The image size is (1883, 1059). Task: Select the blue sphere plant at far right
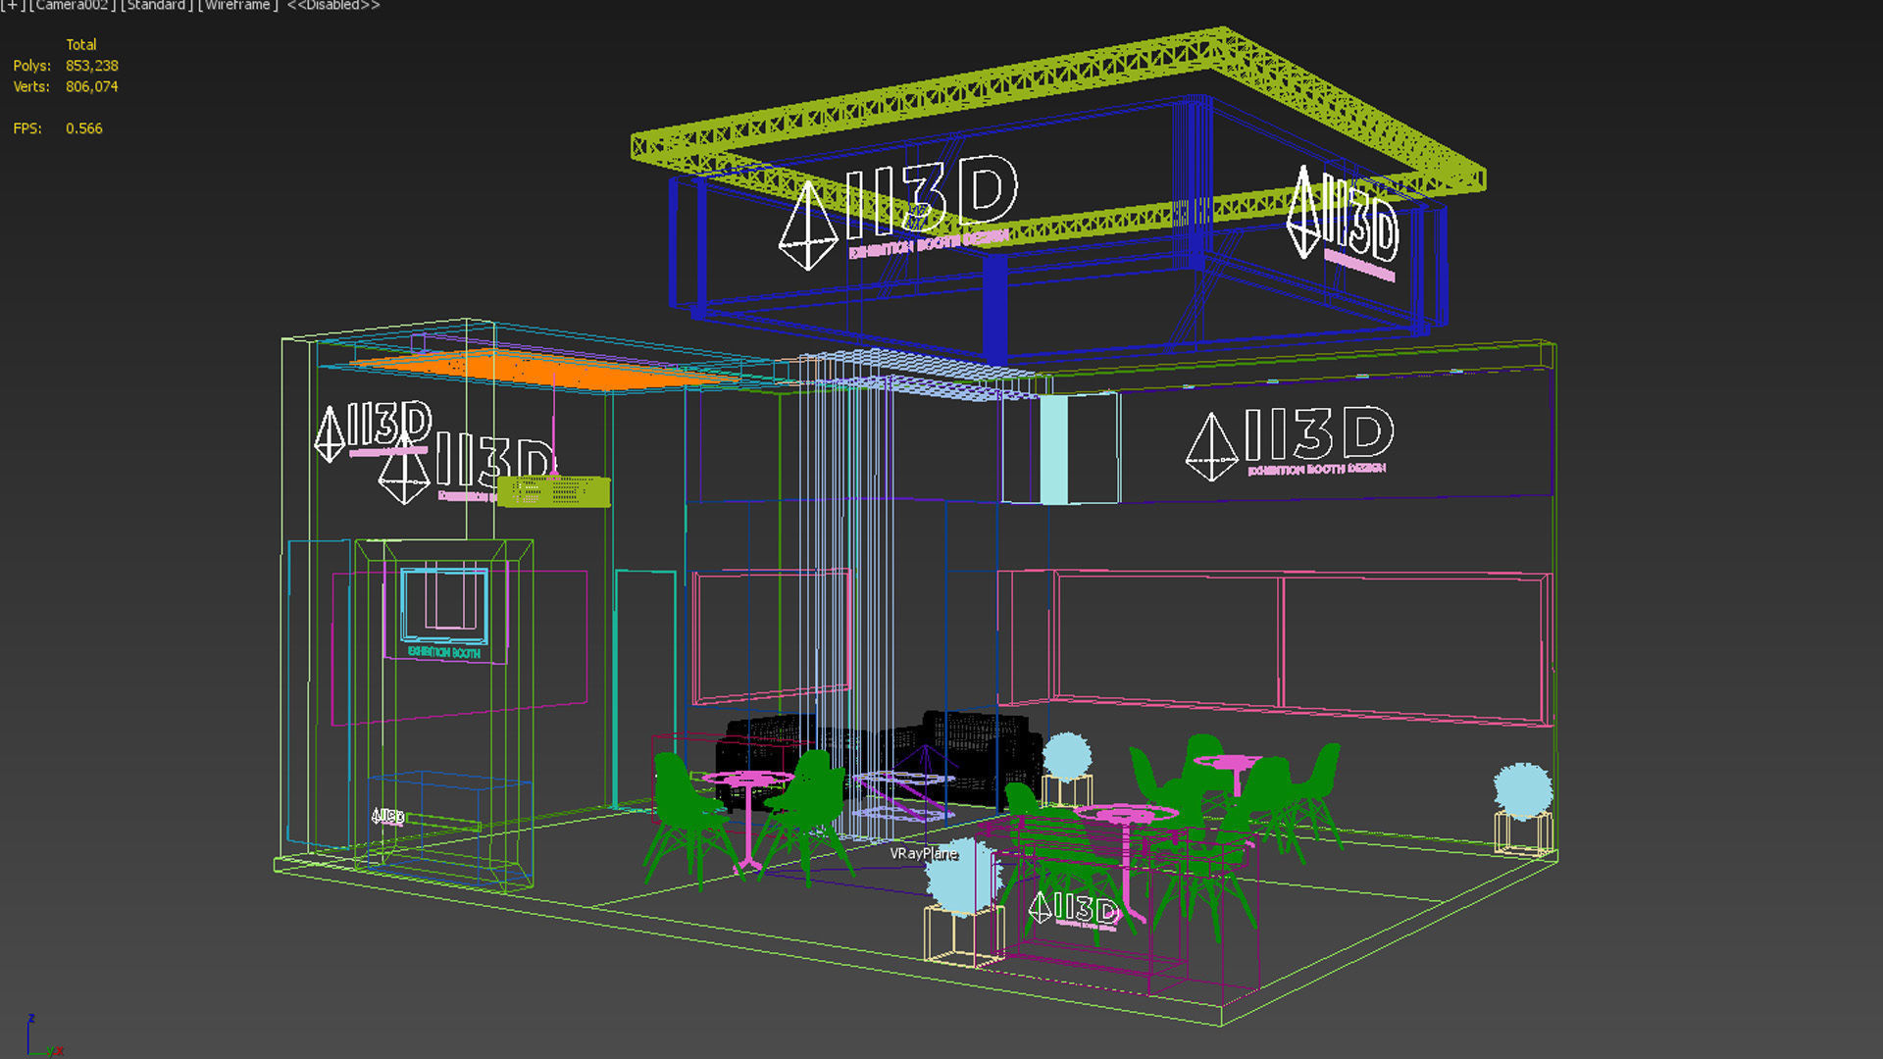pos(1523,790)
